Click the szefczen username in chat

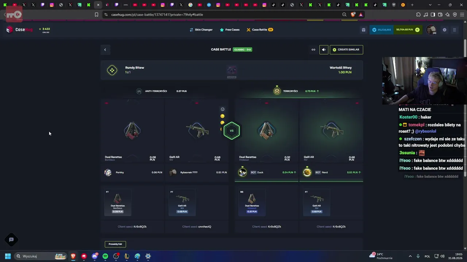pyautogui.click(x=413, y=139)
